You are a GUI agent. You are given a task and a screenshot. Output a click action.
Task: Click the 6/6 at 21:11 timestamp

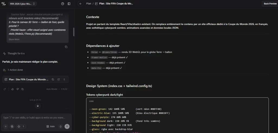(36, 100)
